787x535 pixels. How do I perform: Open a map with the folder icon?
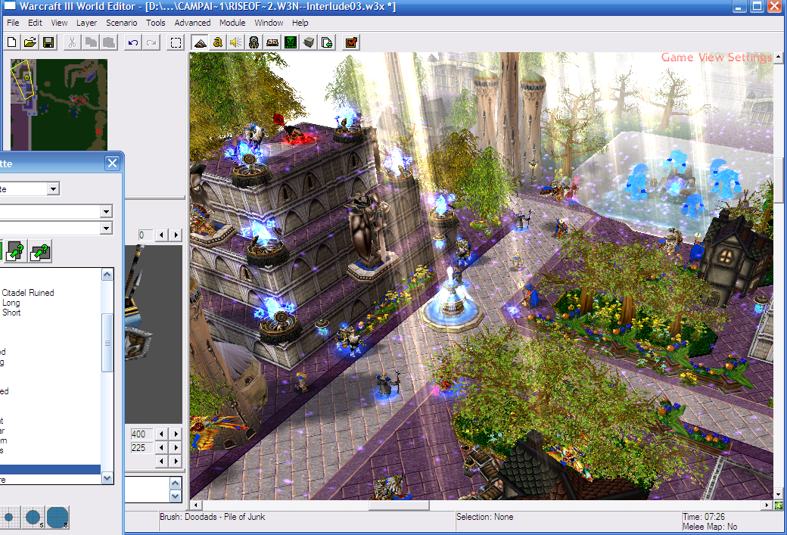(x=30, y=42)
